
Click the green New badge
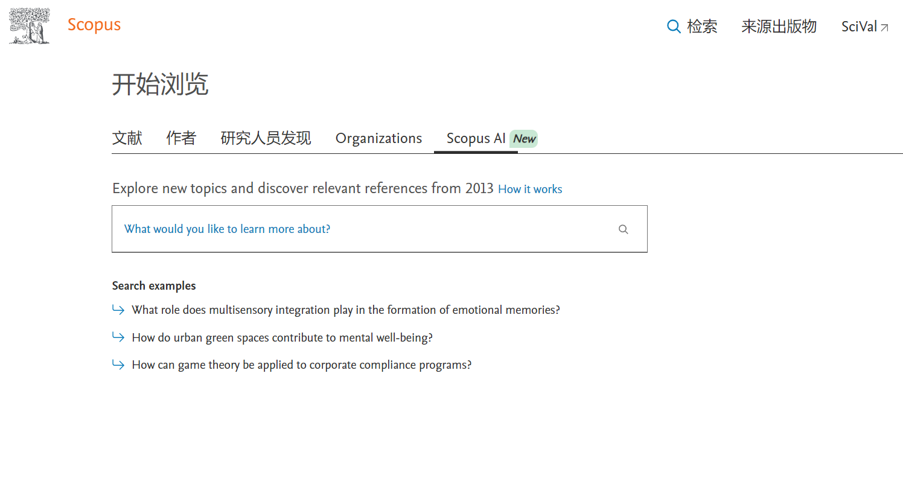coord(524,139)
